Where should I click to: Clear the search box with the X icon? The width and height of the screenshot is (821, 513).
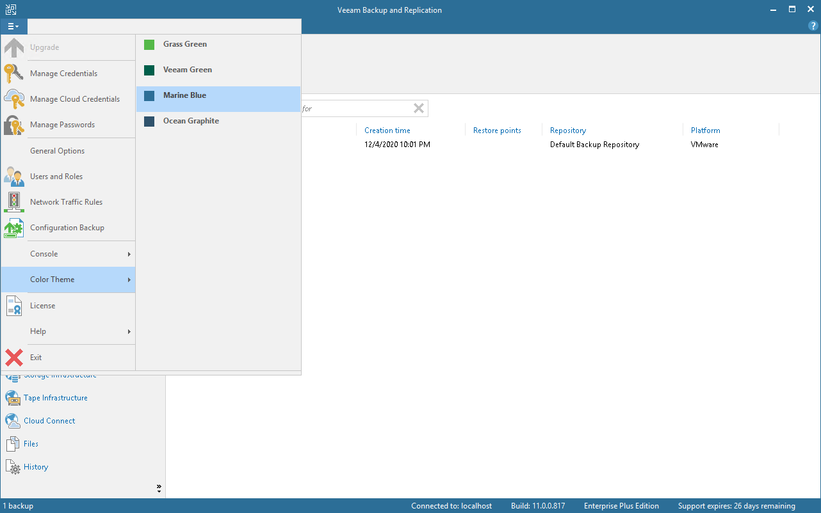pos(419,108)
